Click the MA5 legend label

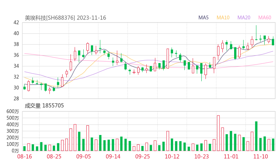(203, 18)
